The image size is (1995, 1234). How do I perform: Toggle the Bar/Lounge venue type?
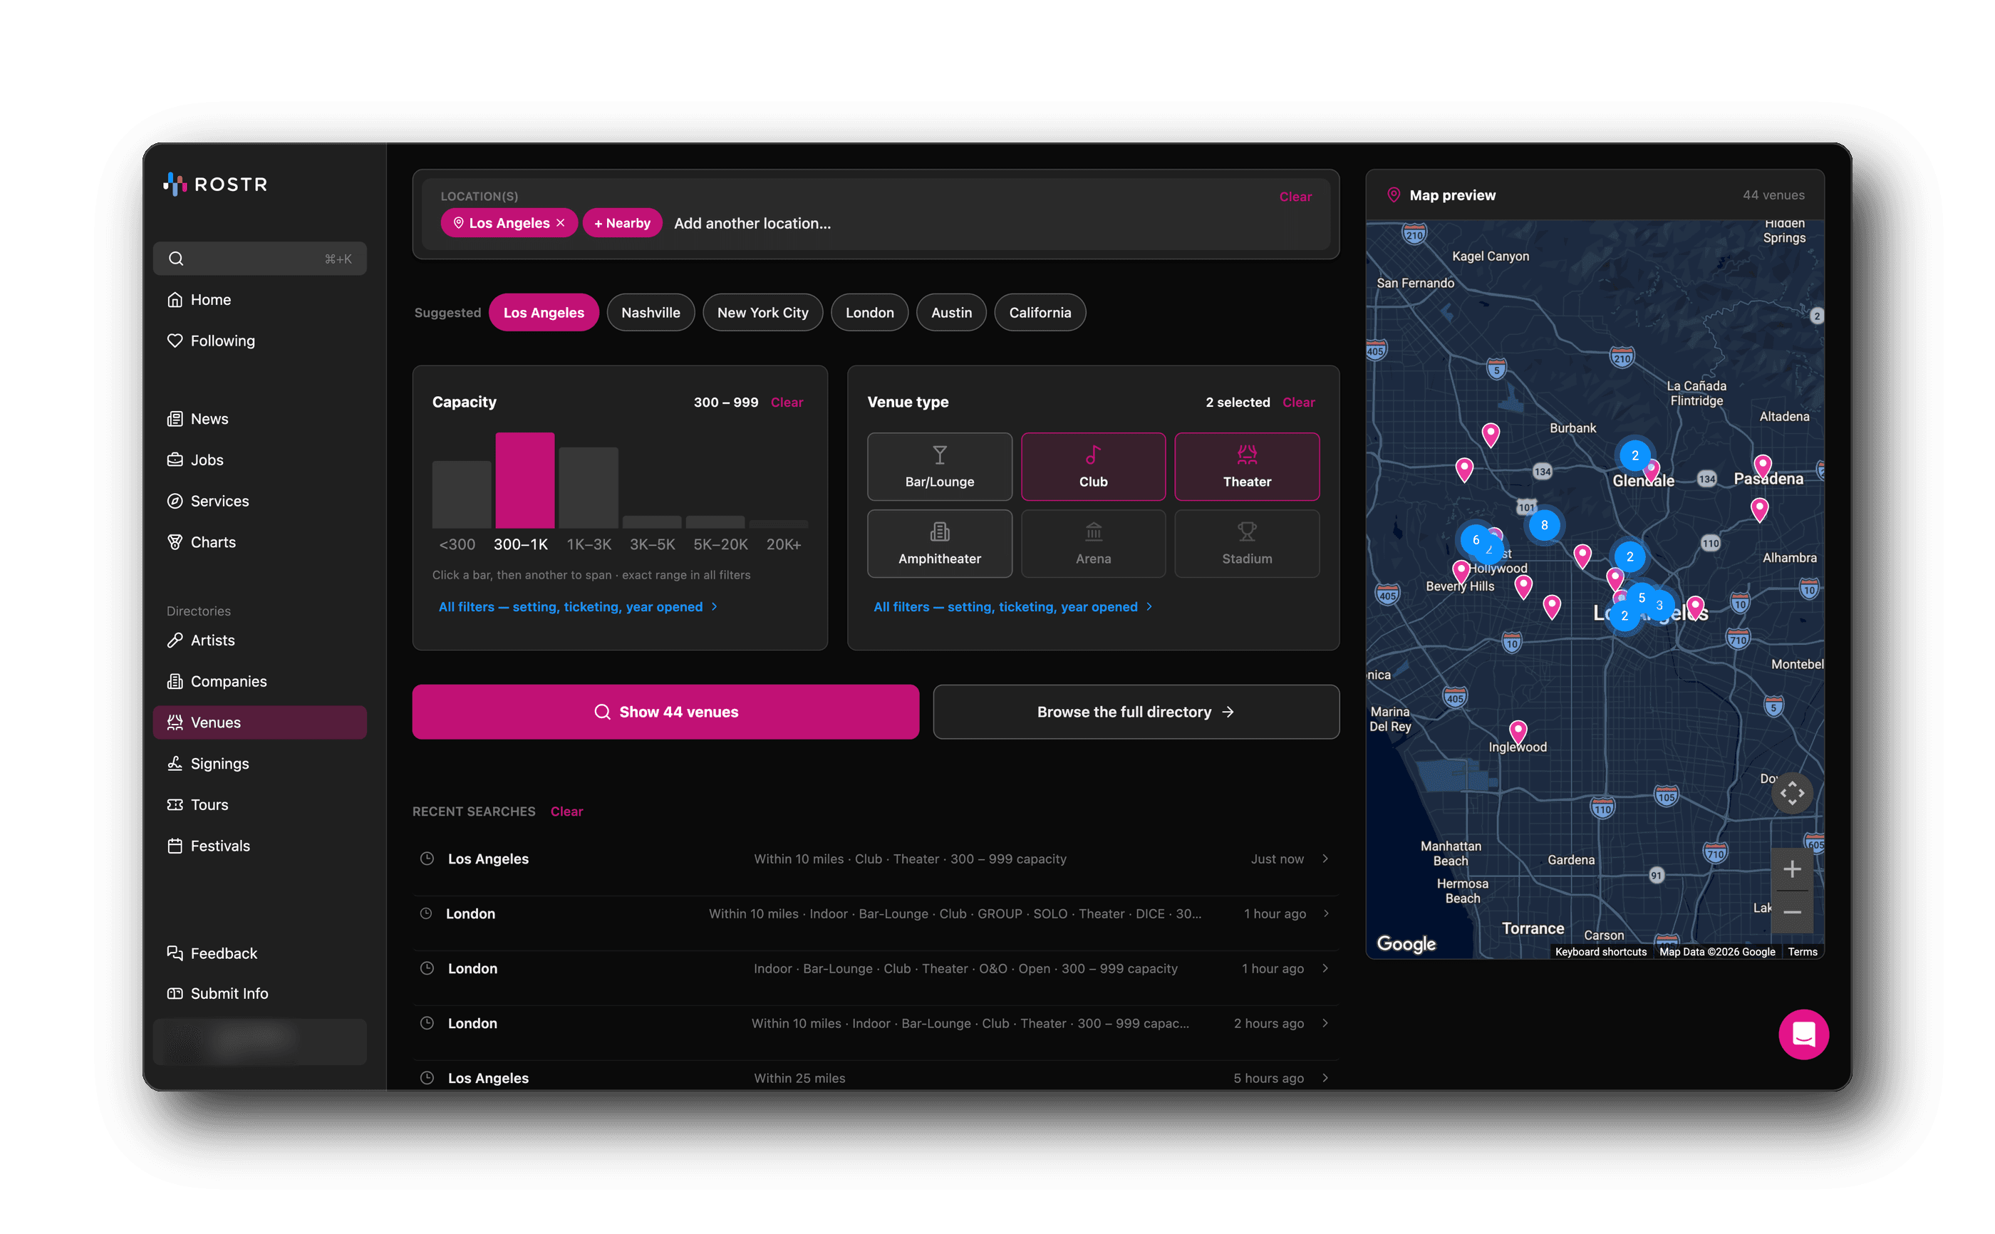coord(939,466)
